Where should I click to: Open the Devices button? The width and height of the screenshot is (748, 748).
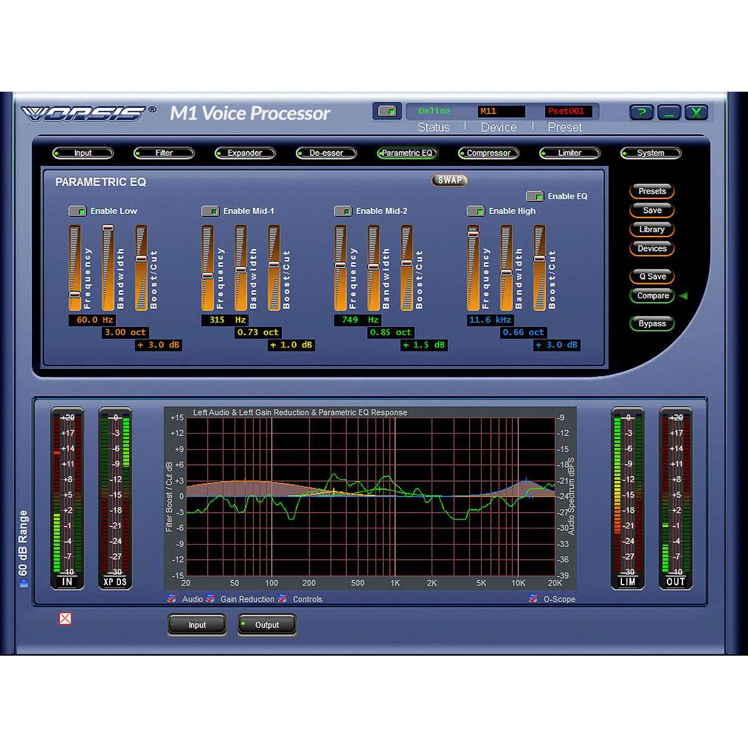coord(652,248)
